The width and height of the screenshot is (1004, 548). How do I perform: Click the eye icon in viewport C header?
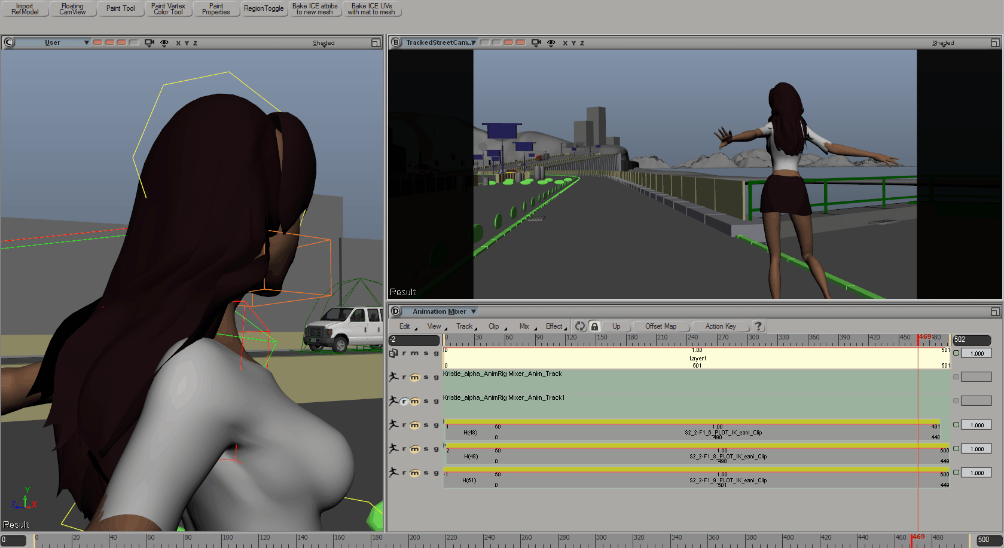pyautogui.click(x=164, y=43)
